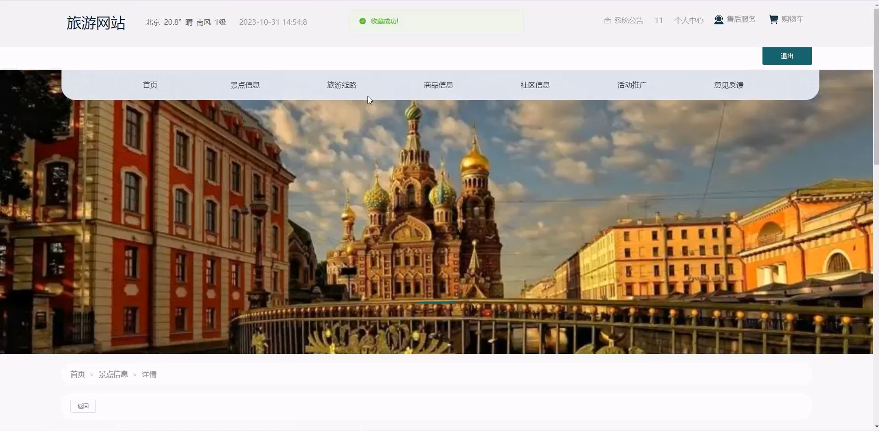The image size is (879, 431).
Task: Click the 旅游网站 site logo
Action: click(x=96, y=22)
